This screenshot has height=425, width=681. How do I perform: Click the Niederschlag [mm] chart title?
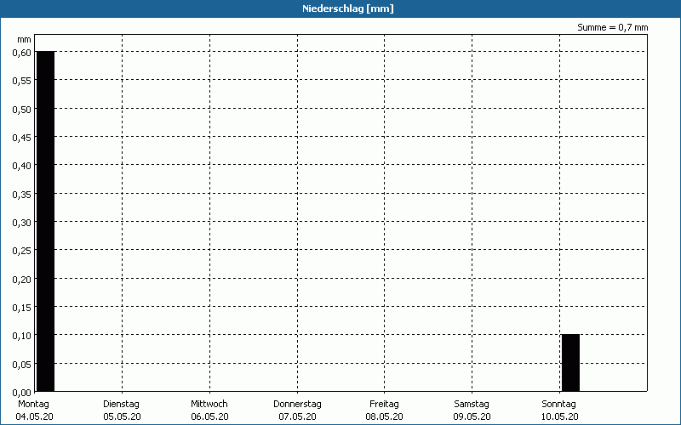348,8
